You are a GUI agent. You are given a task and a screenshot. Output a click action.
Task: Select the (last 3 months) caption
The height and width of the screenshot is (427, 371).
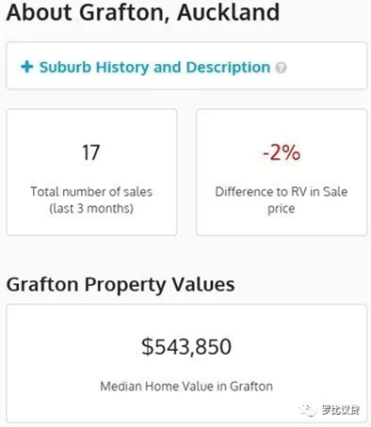[91, 209]
